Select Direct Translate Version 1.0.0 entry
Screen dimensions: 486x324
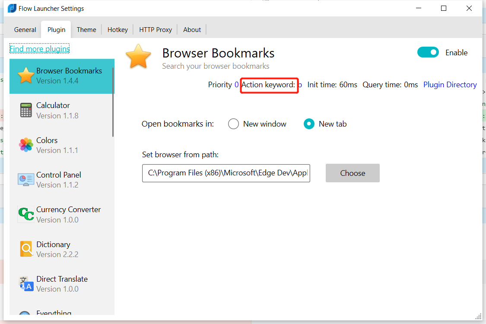point(62,284)
